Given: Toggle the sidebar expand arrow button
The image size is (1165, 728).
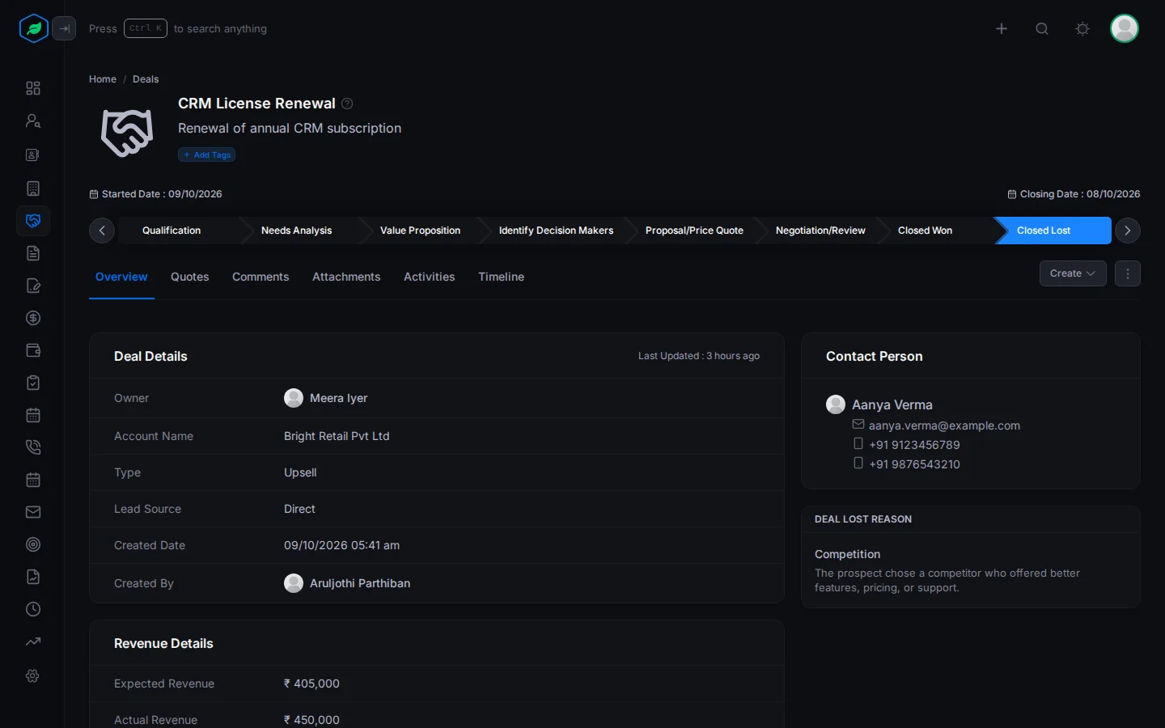Looking at the screenshot, I should pos(64,28).
